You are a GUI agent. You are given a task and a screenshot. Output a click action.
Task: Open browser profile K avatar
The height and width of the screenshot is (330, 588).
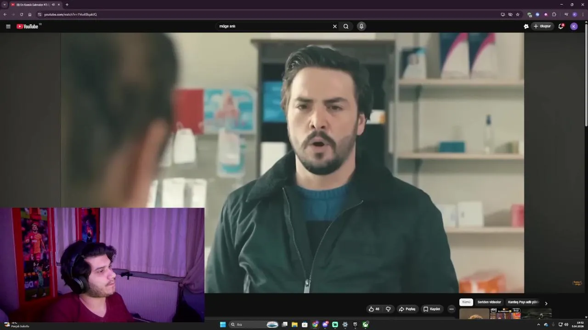coord(575,15)
